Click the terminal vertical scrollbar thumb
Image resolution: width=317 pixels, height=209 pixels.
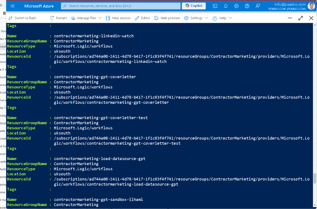click(x=315, y=178)
